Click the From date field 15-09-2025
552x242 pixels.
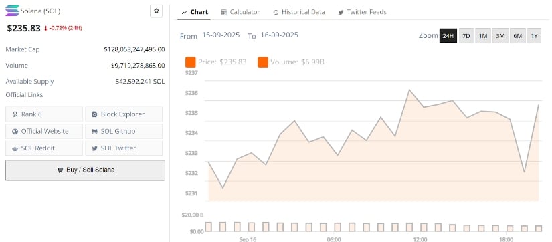point(221,35)
